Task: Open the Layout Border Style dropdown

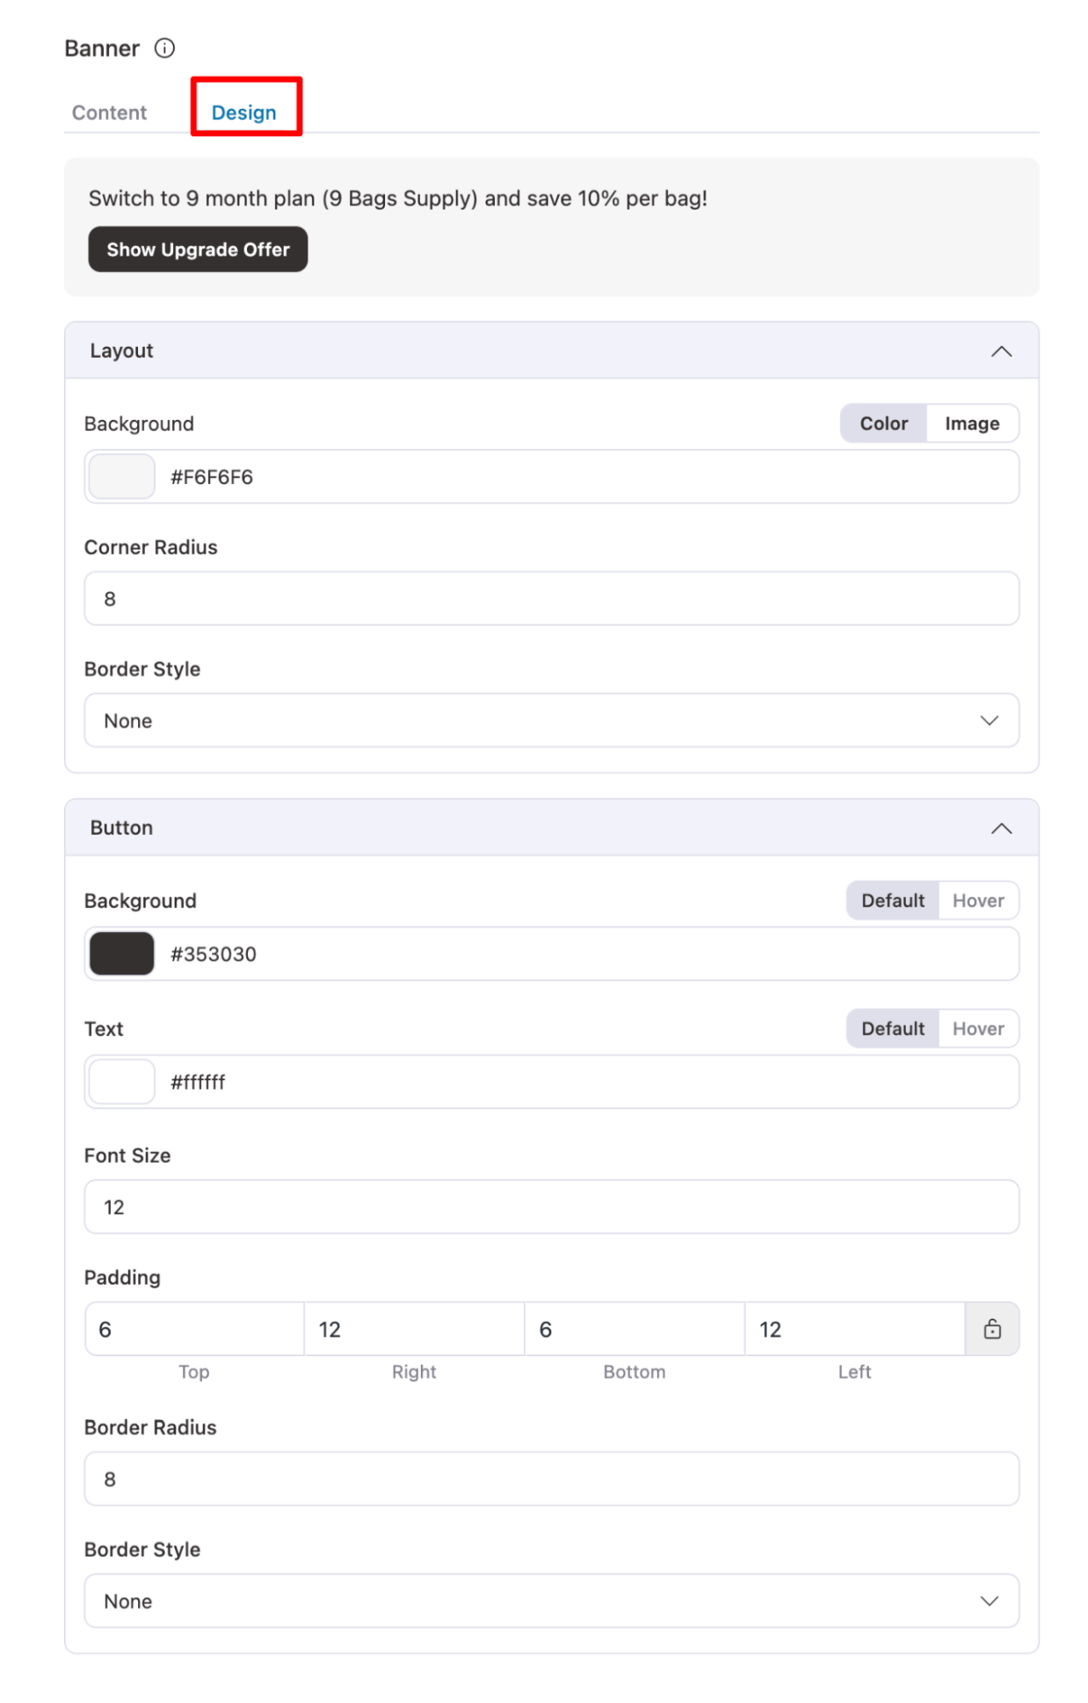Action: click(551, 721)
